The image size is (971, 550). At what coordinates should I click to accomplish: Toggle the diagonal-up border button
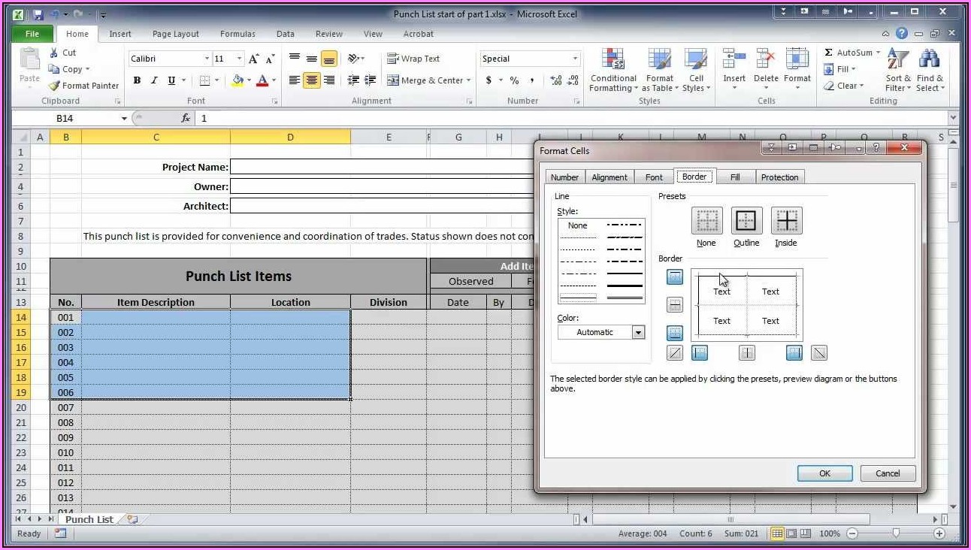675,352
